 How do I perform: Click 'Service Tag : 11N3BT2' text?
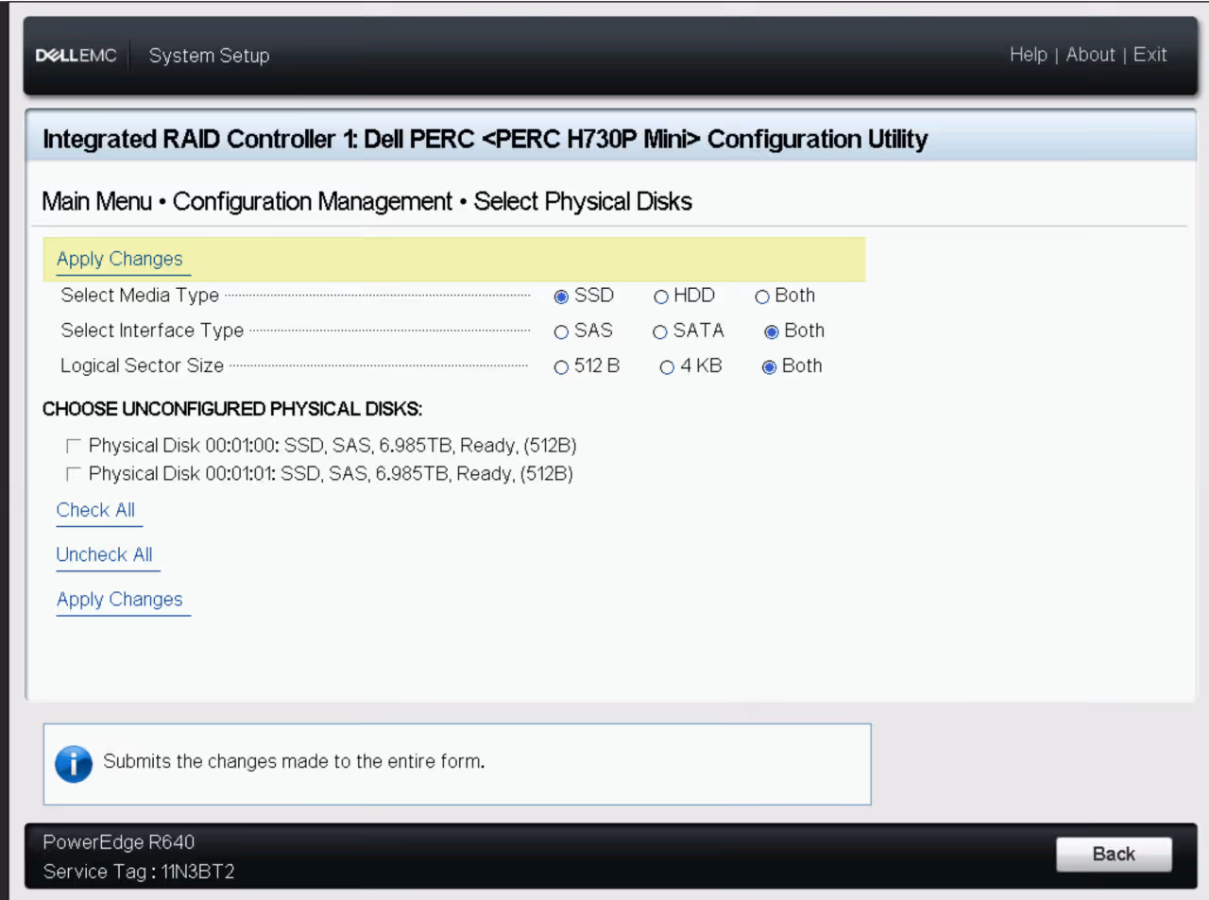tap(139, 872)
